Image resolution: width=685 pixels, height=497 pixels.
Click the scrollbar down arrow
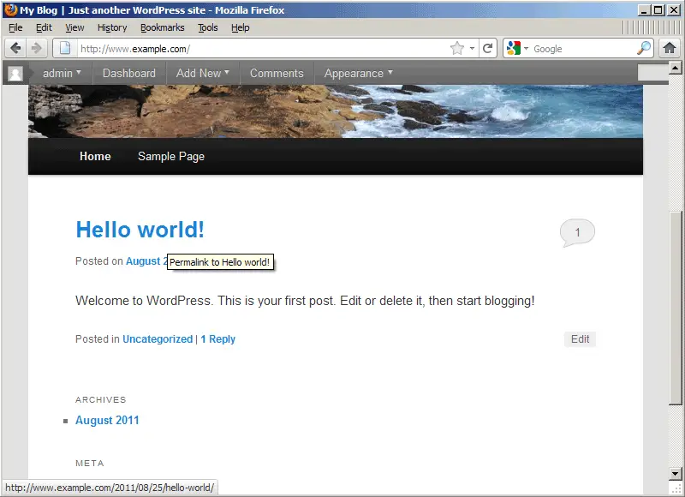click(675, 473)
